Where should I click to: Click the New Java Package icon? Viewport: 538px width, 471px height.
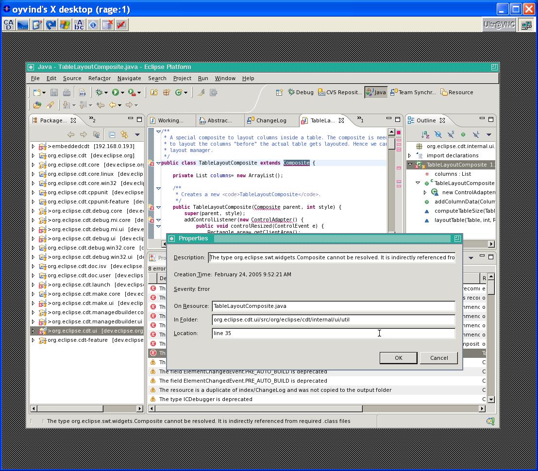[167, 92]
